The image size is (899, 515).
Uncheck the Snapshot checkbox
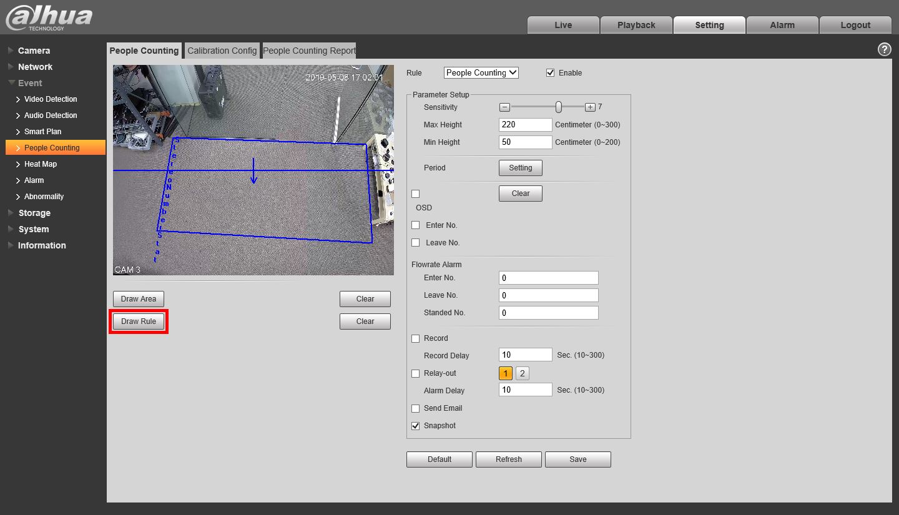pyautogui.click(x=416, y=426)
